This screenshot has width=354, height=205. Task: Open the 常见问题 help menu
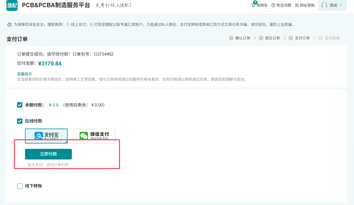[x=284, y=5]
